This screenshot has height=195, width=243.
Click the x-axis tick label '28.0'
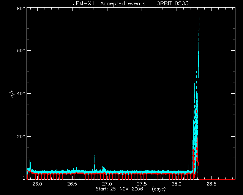pyautogui.click(x=177, y=184)
